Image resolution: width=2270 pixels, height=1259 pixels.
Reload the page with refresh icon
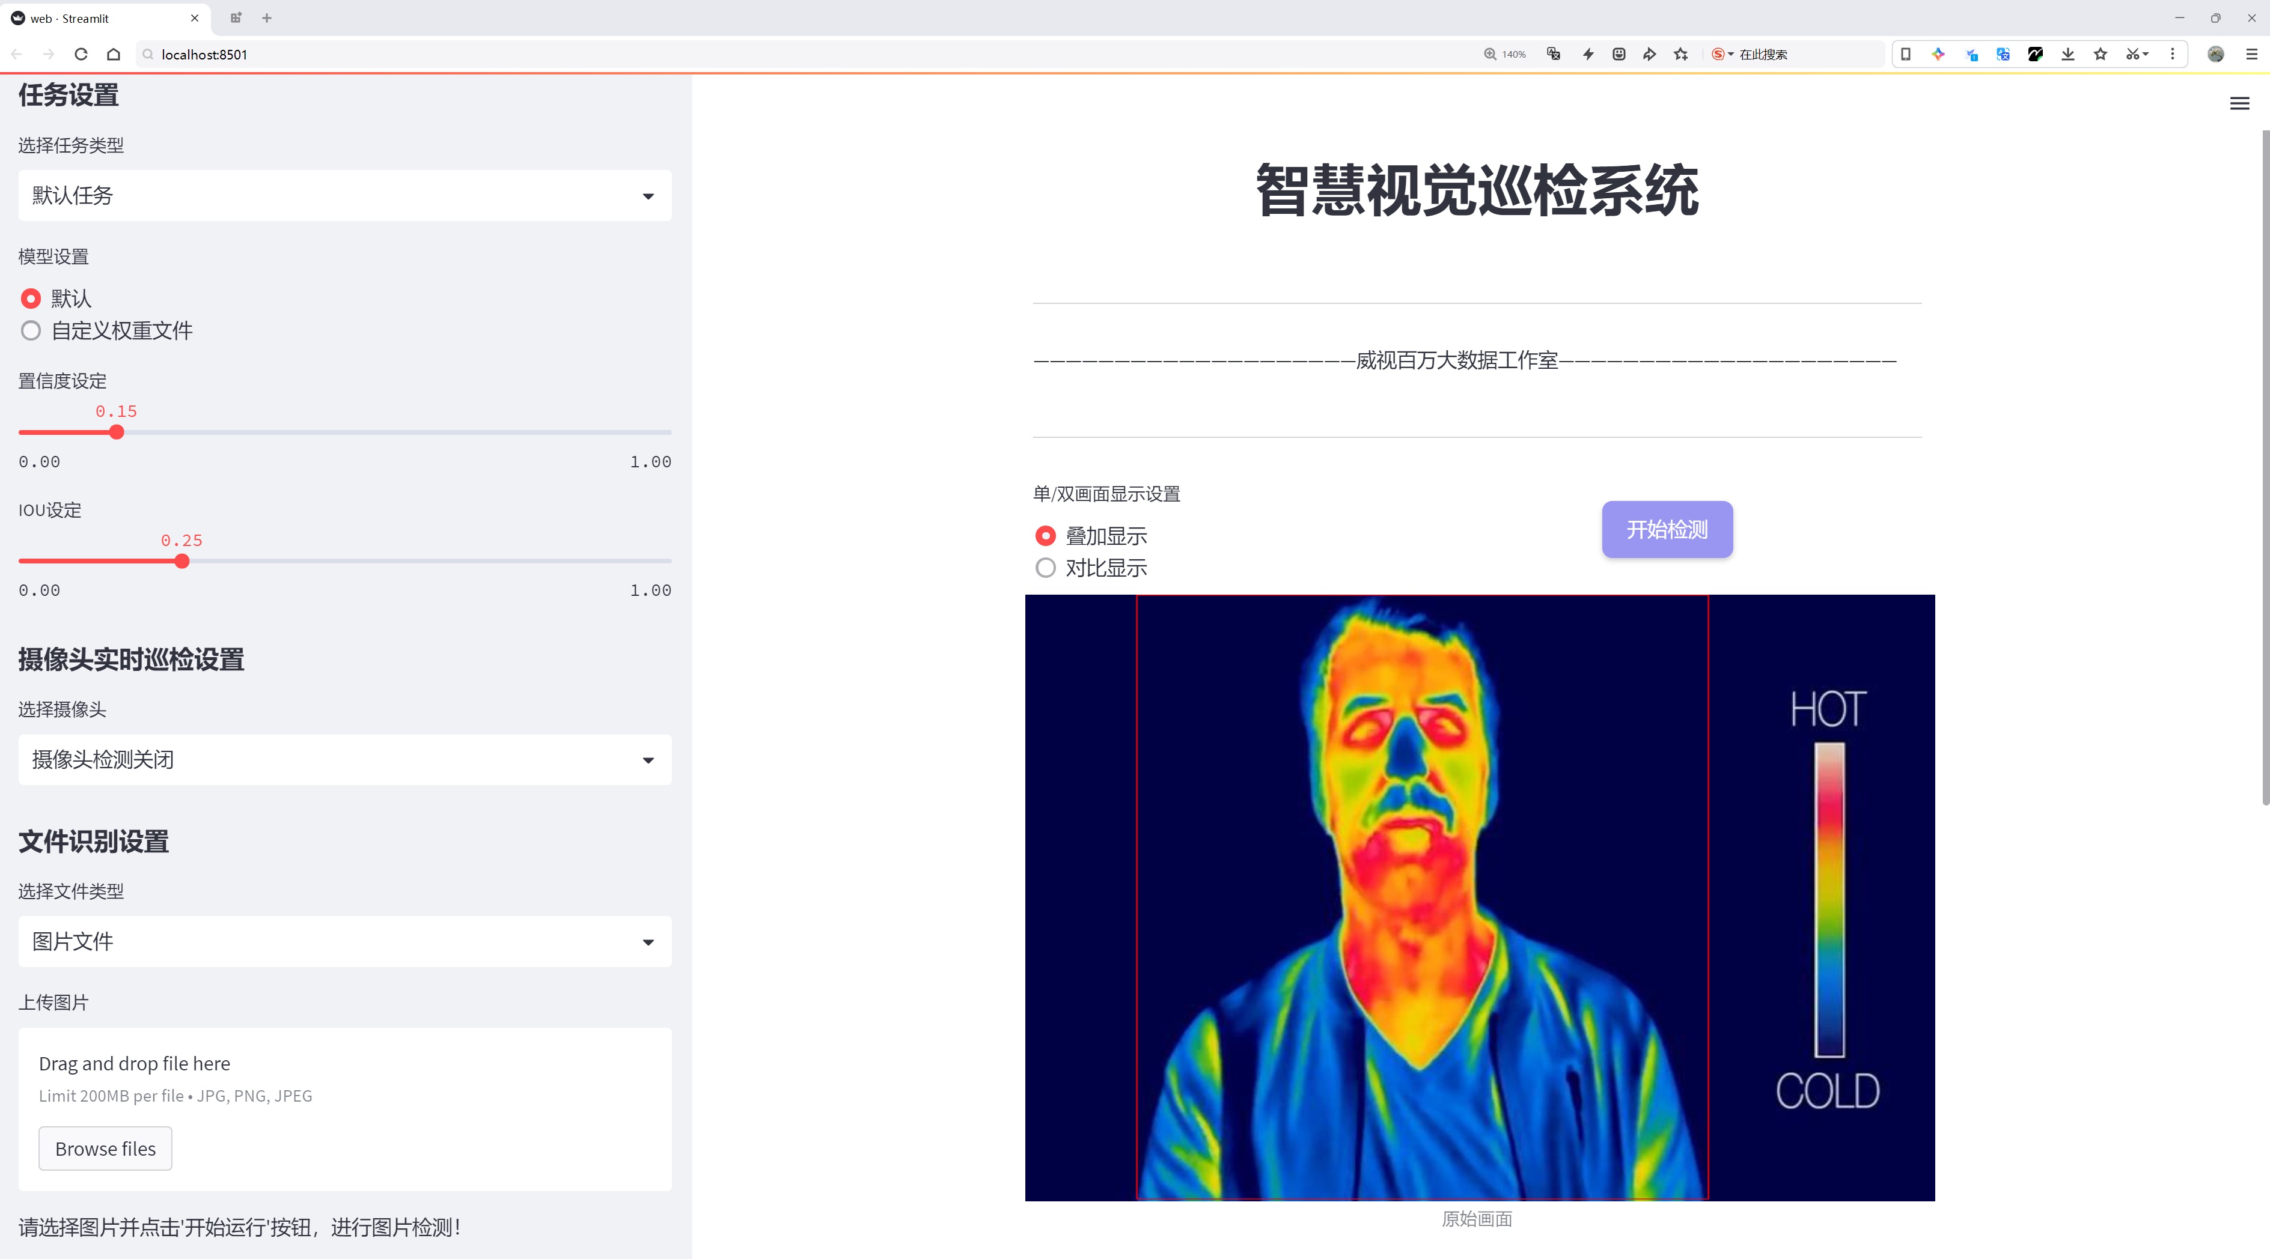pos(81,53)
